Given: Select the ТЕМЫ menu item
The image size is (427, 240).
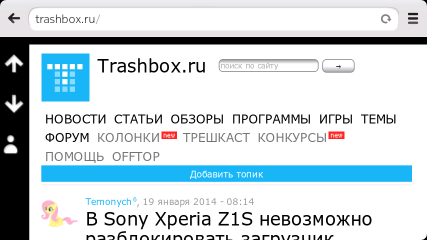Looking at the screenshot, I should [x=378, y=119].
